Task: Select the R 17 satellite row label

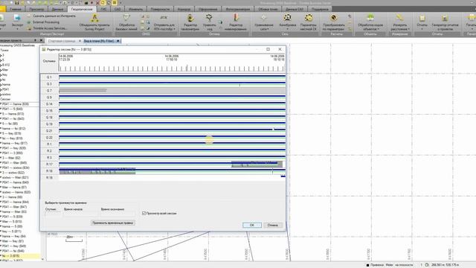Action: (x=49, y=164)
